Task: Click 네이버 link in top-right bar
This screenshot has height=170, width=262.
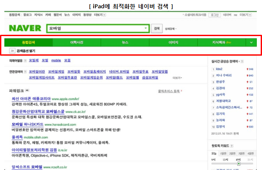Action: [227, 15]
